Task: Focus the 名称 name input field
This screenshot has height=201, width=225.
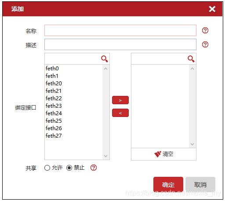Action: [x=120, y=30]
